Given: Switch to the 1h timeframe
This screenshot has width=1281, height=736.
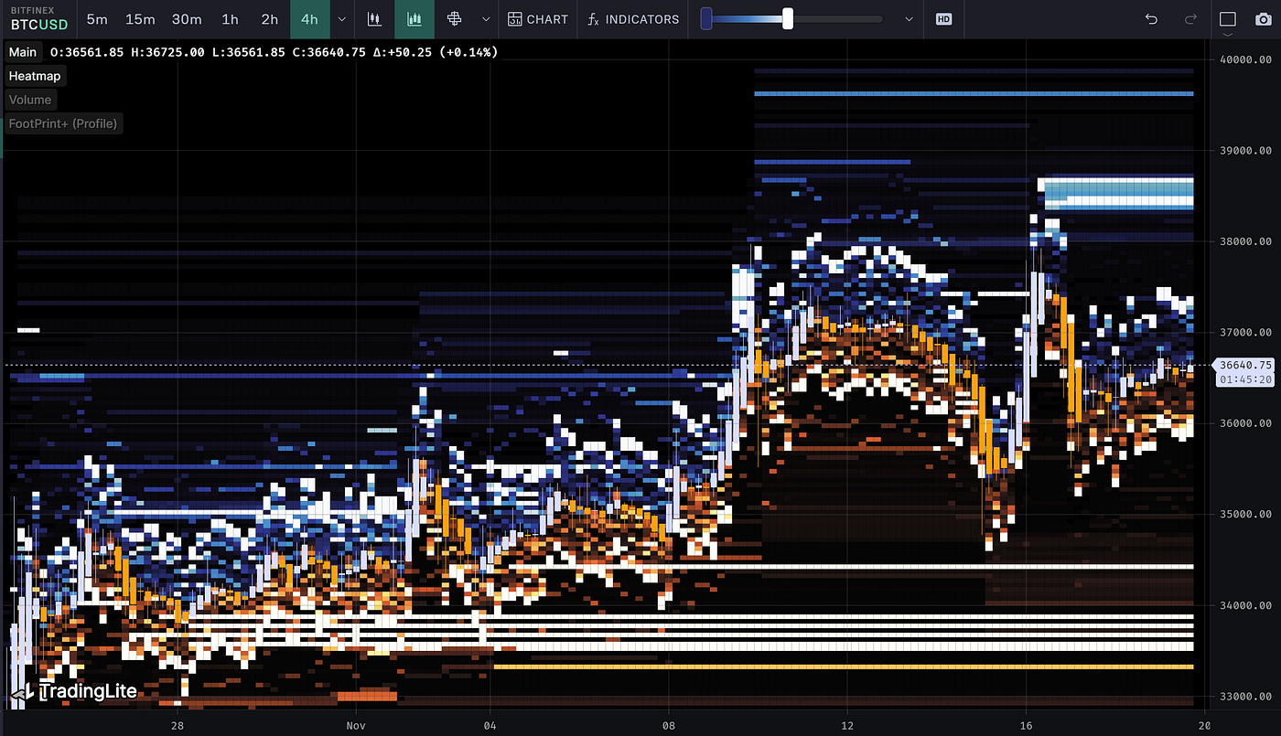Looking at the screenshot, I should tap(230, 19).
